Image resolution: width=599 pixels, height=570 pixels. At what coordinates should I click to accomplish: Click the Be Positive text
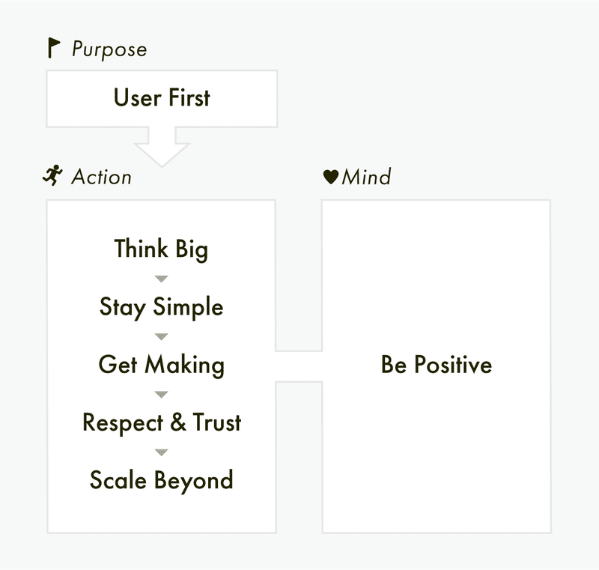[x=436, y=365]
